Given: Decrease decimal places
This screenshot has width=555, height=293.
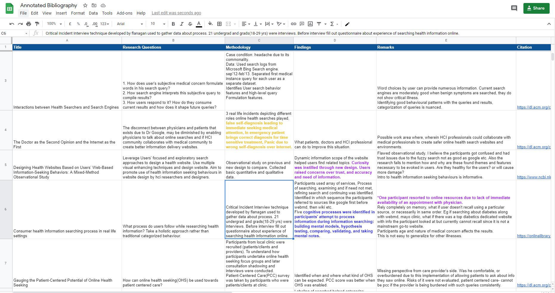Looking at the screenshot, I should point(86,24).
